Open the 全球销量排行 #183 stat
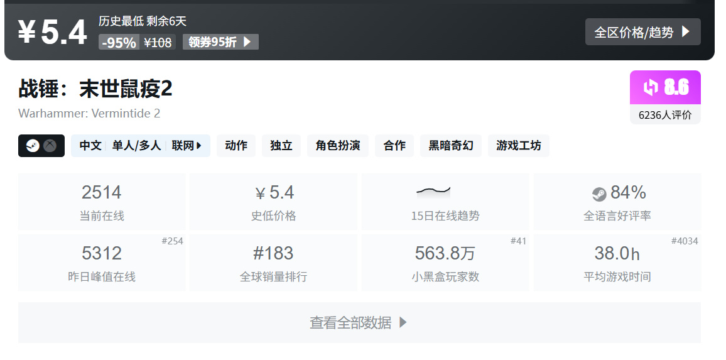The image size is (726, 360). [274, 263]
